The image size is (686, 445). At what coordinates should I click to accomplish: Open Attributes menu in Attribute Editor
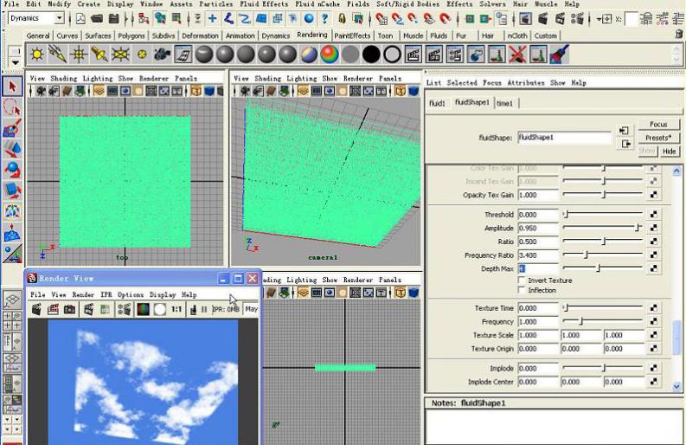(525, 83)
